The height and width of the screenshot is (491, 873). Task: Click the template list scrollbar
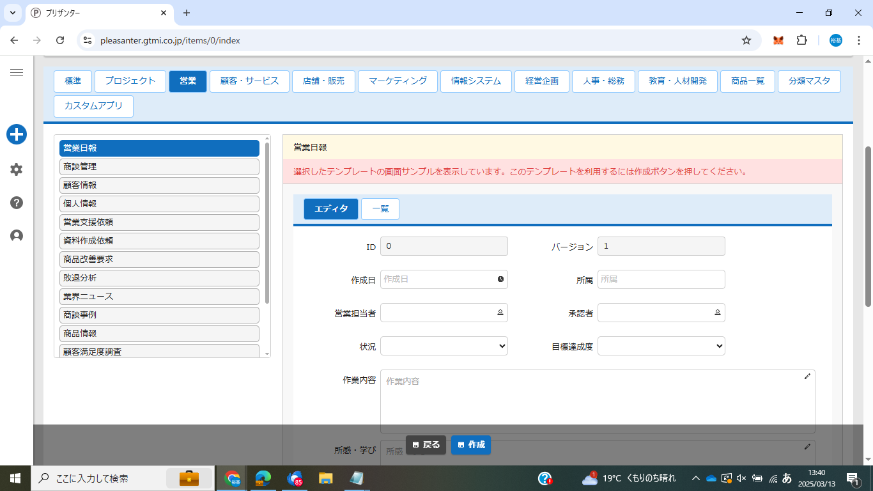(x=267, y=224)
